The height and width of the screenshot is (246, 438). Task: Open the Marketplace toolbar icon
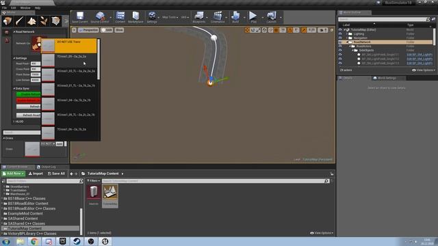pyautogui.click(x=136, y=17)
